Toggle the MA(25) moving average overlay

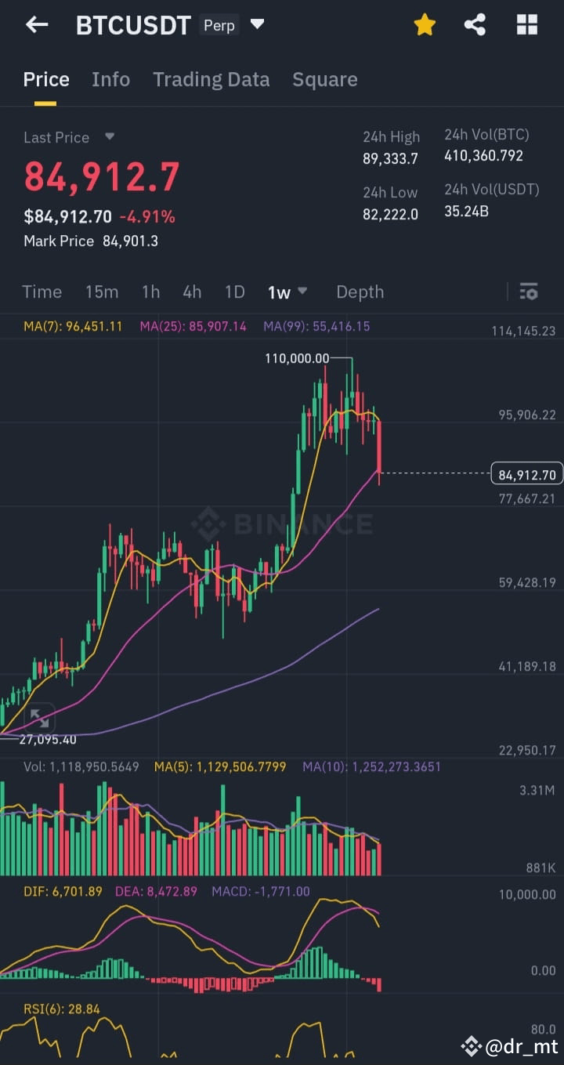[193, 326]
